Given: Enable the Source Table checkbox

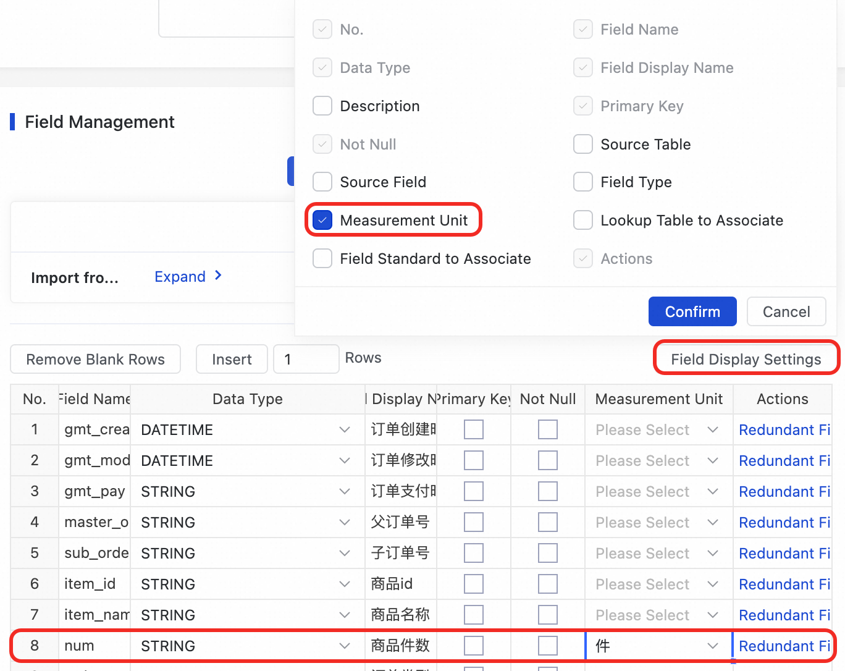Looking at the screenshot, I should (583, 145).
